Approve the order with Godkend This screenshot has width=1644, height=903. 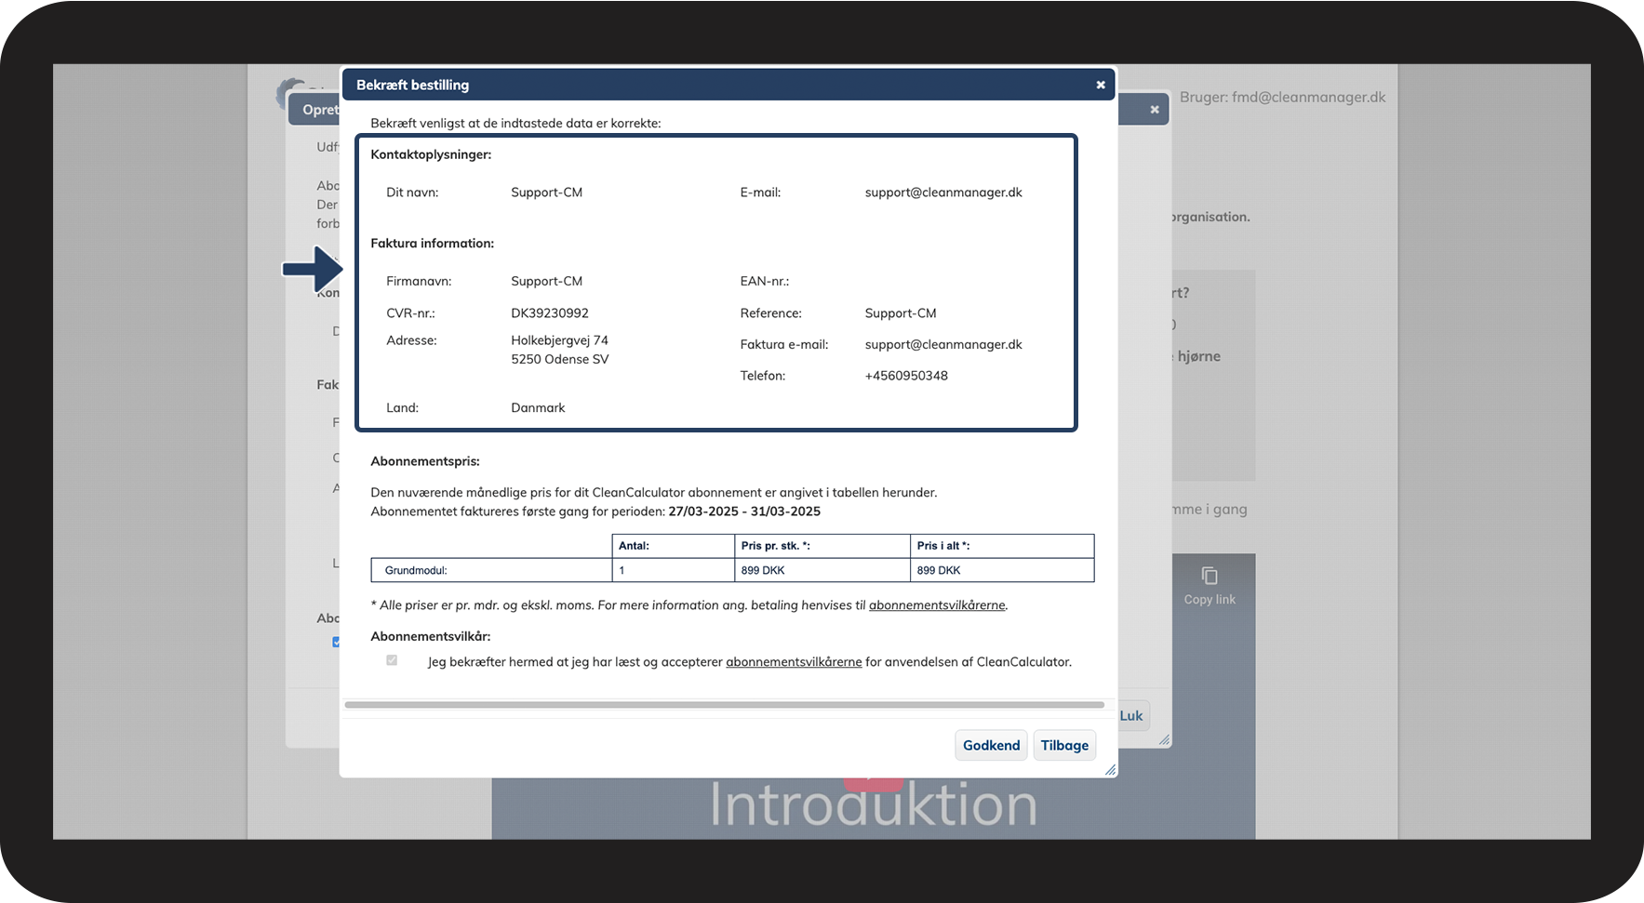coord(990,745)
